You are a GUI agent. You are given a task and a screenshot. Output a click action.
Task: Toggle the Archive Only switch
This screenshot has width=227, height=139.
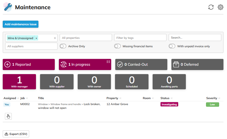[63, 46]
